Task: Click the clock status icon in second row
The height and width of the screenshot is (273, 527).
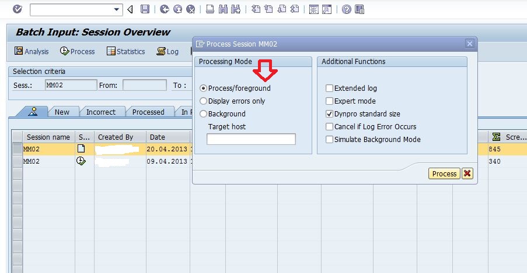Action: [81, 161]
